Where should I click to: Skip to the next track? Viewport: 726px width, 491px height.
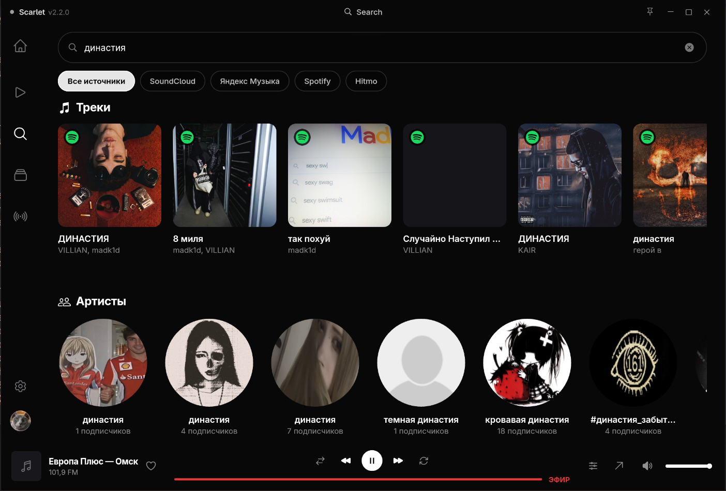[x=398, y=461]
